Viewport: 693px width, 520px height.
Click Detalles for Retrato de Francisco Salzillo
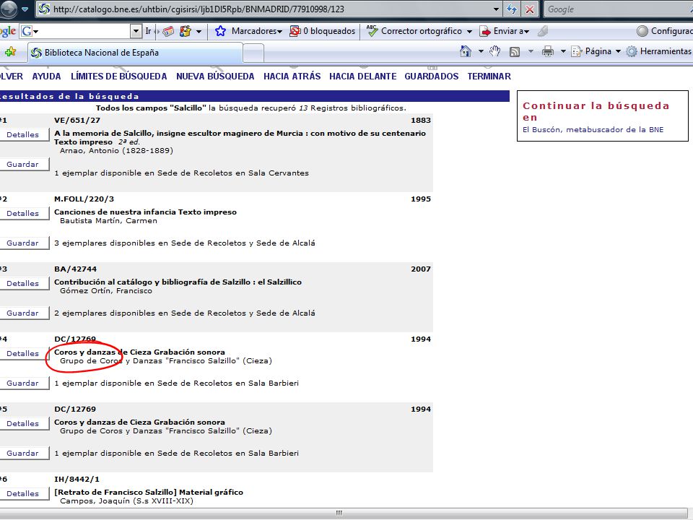click(x=22, y=493)
